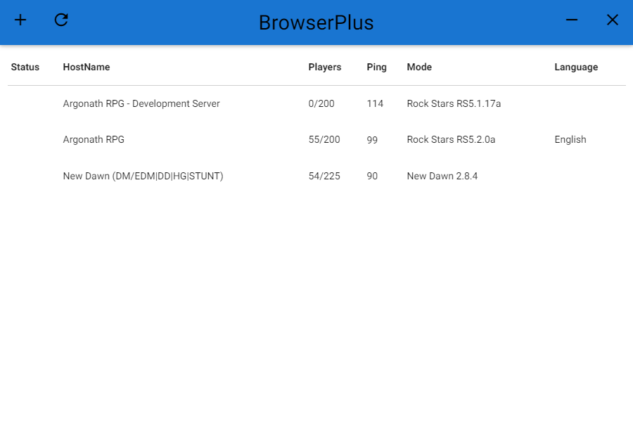Image resolution: width=633 pixels, height=422 pixels.
Task: Sort by Language column header
Action: coord(576,67)
